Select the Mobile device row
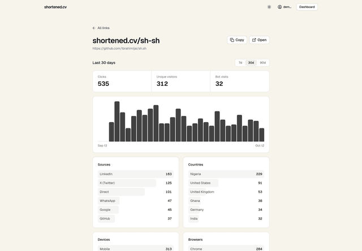 coord(136,248)
